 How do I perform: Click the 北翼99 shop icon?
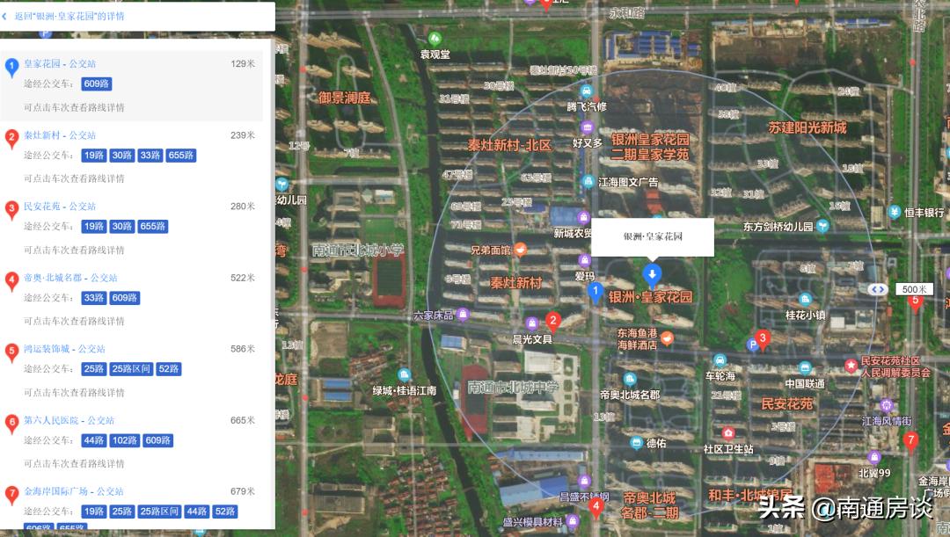(873, 457)
